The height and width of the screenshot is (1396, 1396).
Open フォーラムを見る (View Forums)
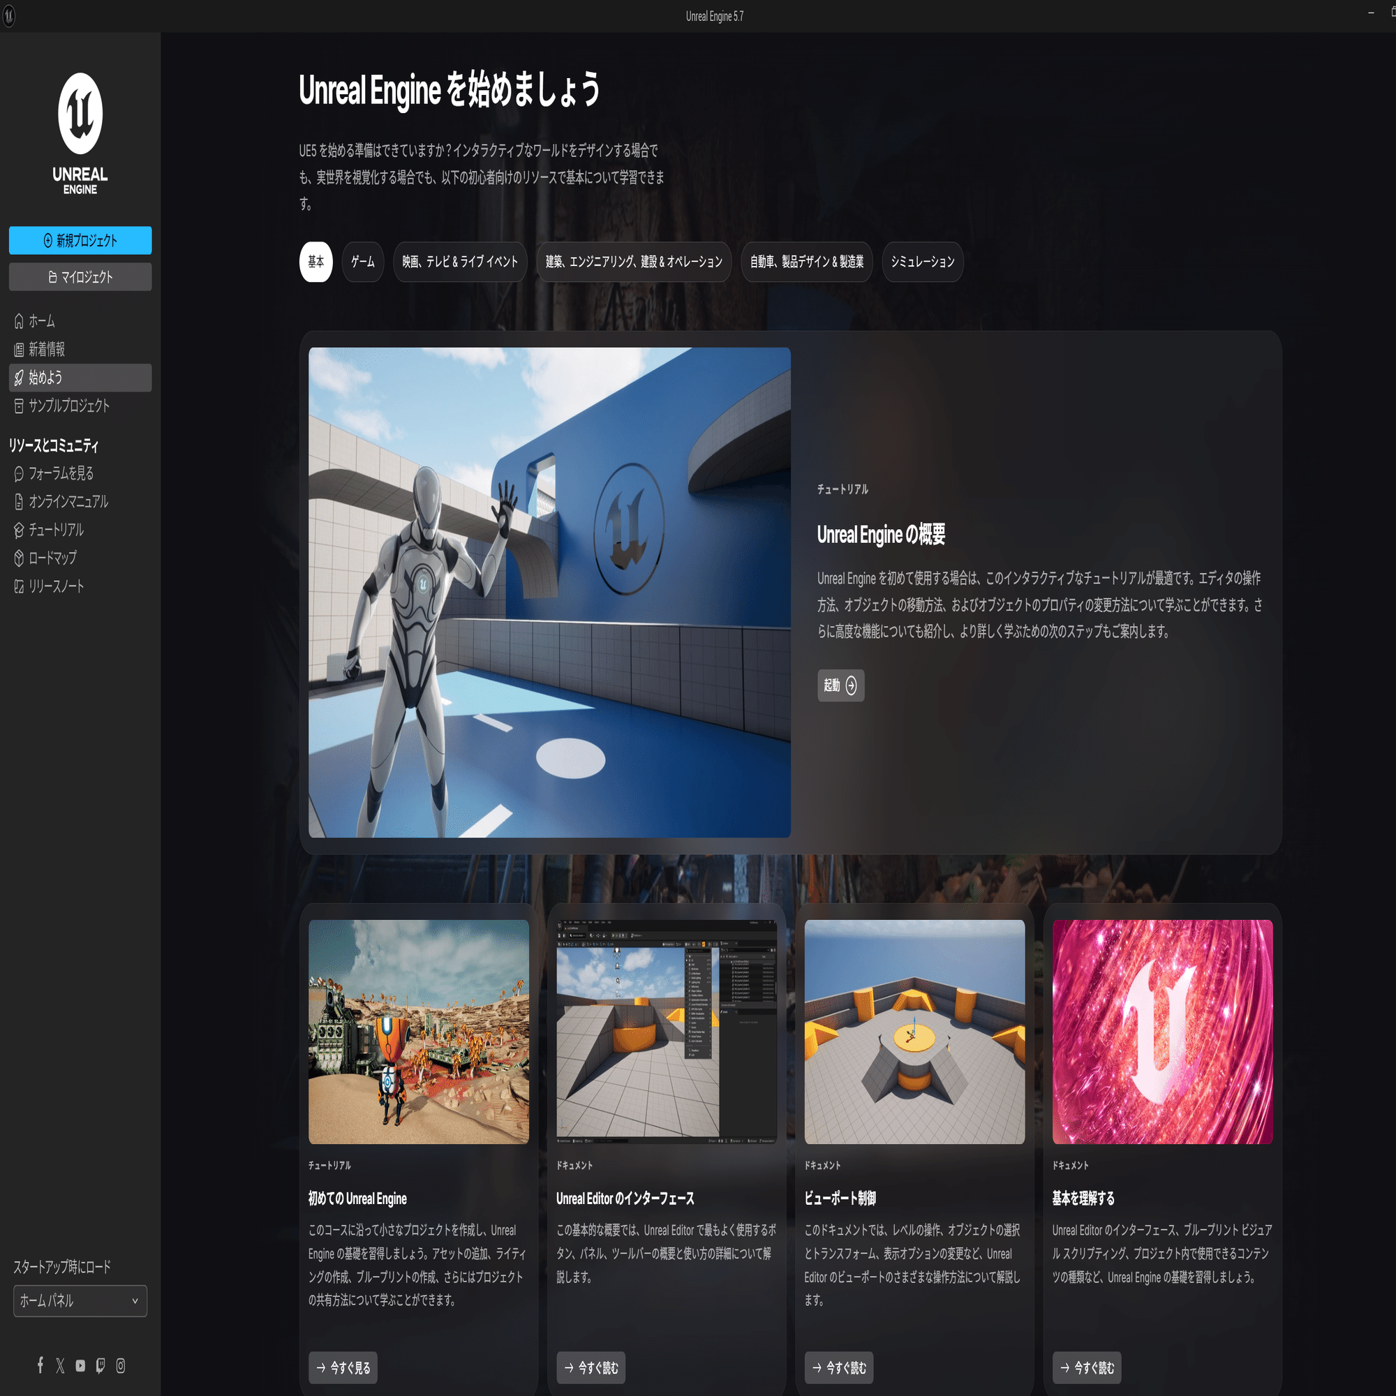[x=61, y=473]
